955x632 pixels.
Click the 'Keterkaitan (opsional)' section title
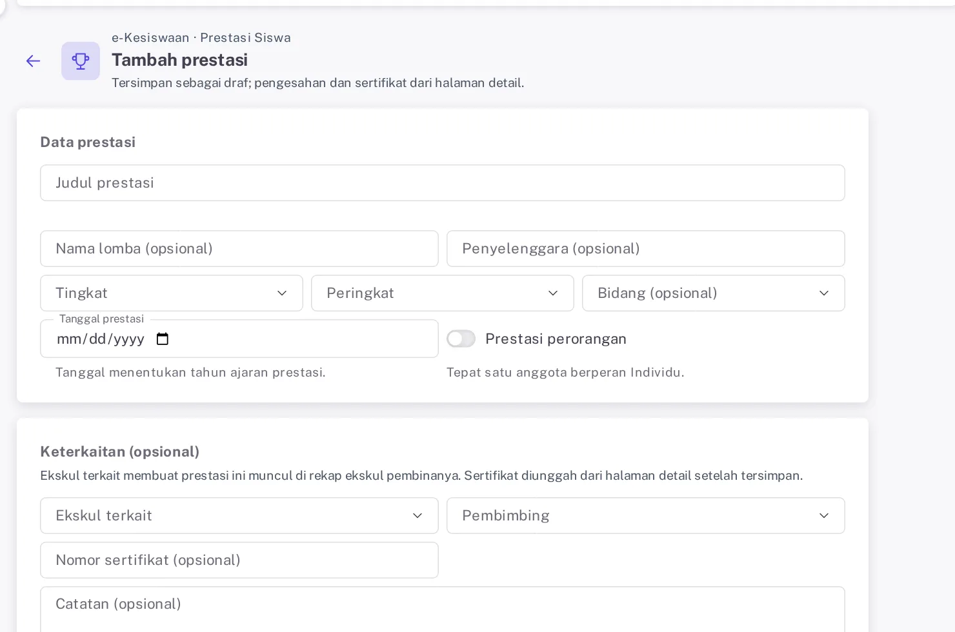click(119, 452)
